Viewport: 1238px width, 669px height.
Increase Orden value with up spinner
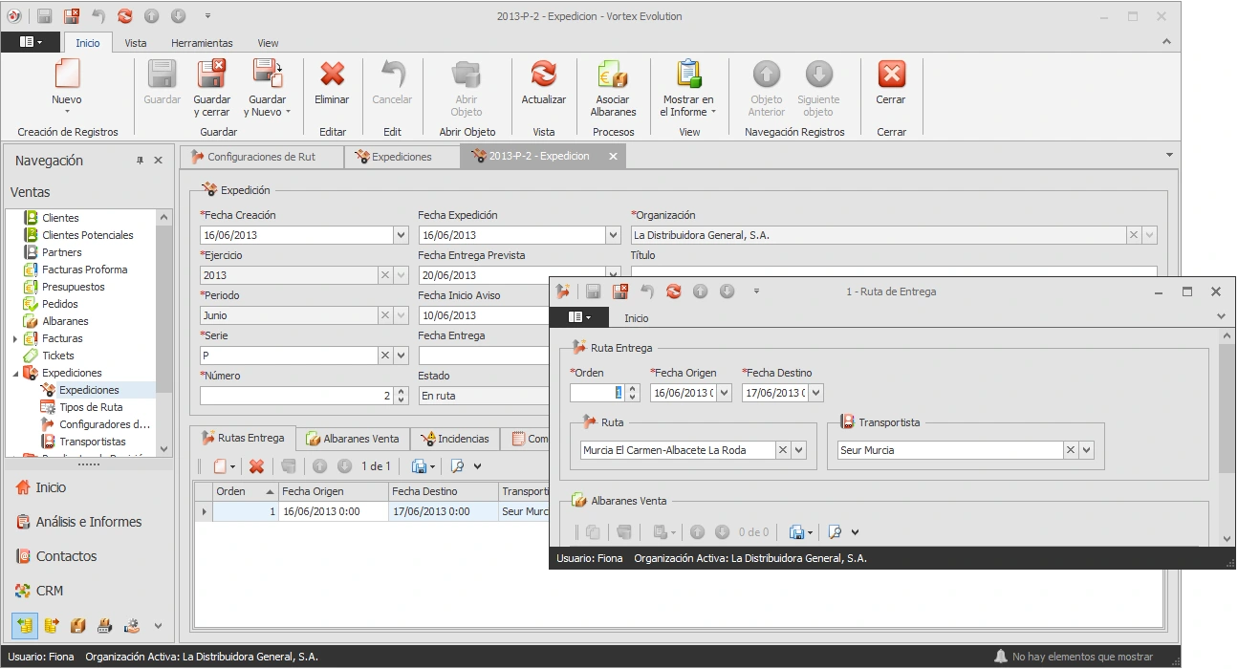[632, 388]
